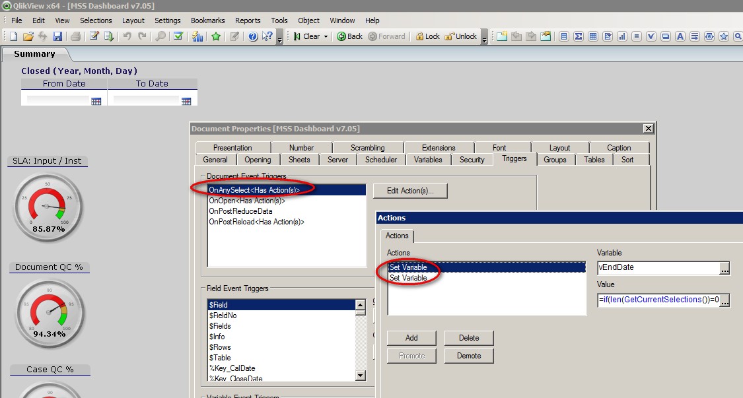Open the File menu
The height and width of the screenshot is (398, 743).
pyautogui.click(x=17, y=20)
